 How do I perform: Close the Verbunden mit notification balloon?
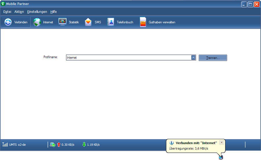coord(222,142)
